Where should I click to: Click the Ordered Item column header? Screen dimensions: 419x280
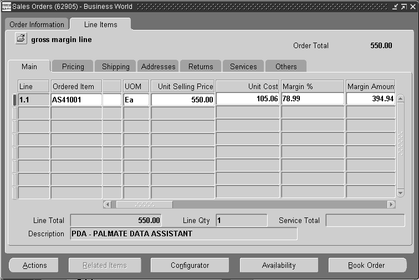(76, 86)
